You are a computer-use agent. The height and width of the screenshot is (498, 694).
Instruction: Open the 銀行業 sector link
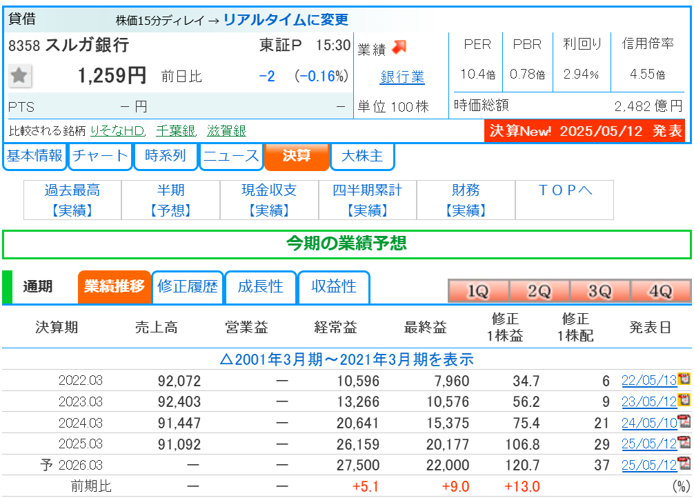click(402, 77)
